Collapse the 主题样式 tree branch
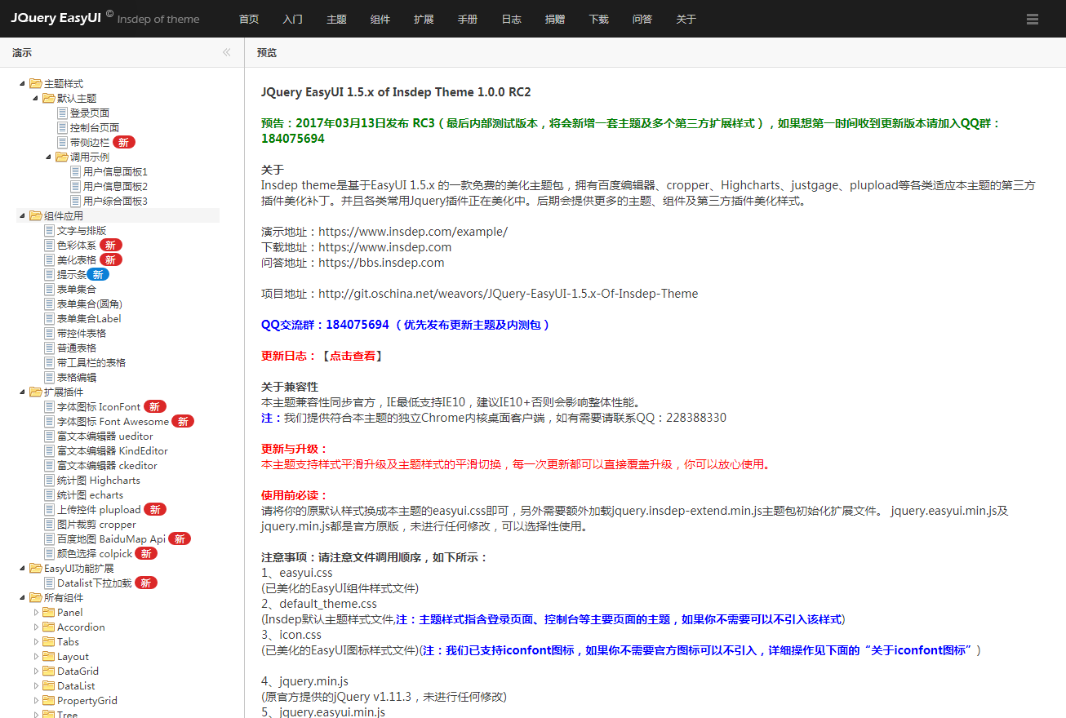 coord(20,83)
